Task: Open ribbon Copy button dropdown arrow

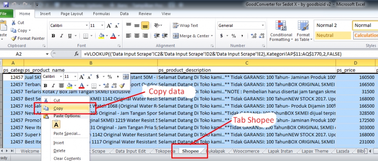Action: pyautogui.click(x=30, y=31)
